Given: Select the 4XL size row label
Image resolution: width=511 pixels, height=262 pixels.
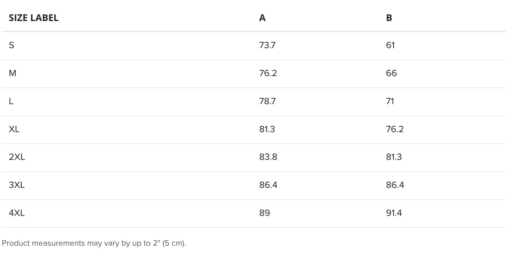Looking at the screenshot, I should pyautogui.click(x=17, y=213).
